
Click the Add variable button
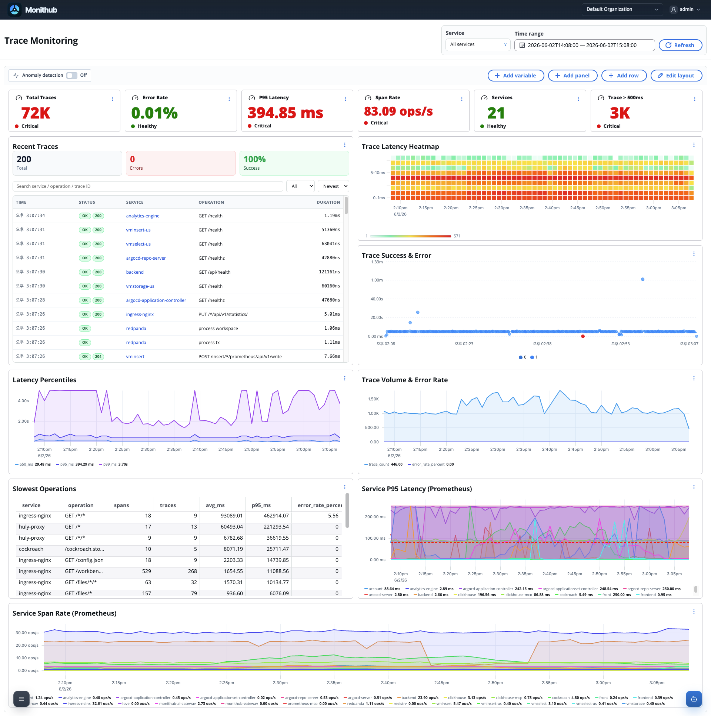[x=515, y=76]
